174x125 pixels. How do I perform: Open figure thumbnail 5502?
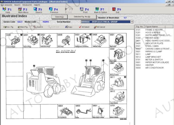click(x=118, y=55)
